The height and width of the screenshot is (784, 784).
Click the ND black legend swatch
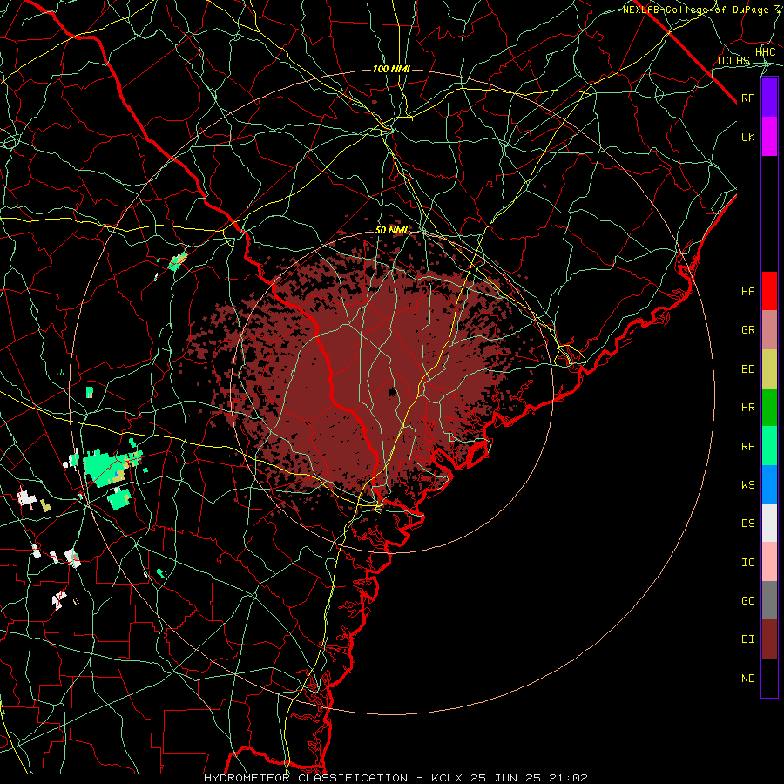point(769,678)
